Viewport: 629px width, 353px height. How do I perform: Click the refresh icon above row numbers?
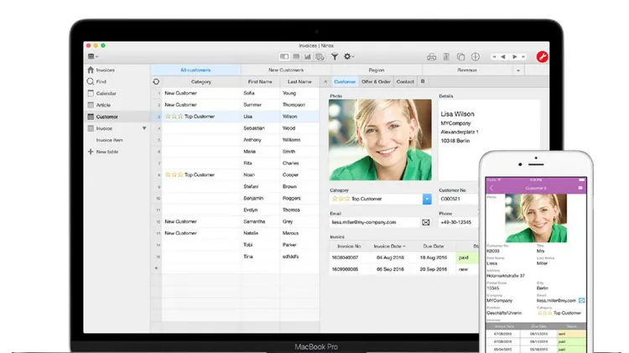pyautogui.click(x=156, y=81)
